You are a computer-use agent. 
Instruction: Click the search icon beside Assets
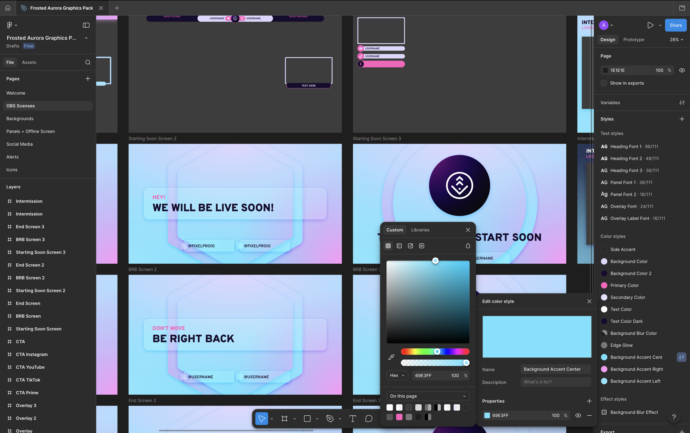point(88,62)
